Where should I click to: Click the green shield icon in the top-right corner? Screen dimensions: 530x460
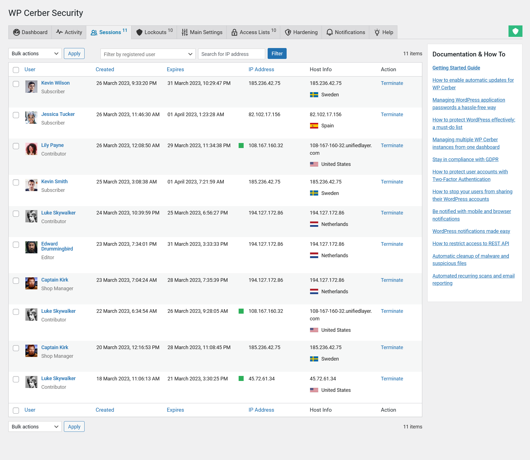[515, 31]
